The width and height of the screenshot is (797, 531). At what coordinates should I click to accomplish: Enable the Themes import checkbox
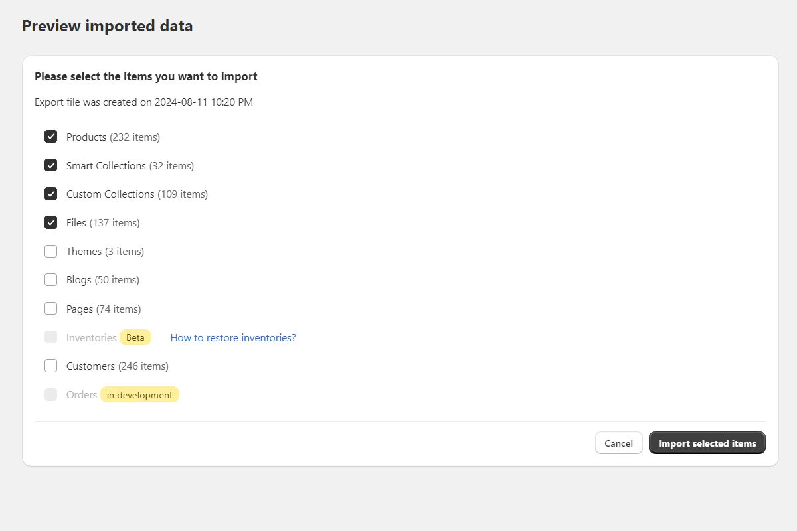51,251
